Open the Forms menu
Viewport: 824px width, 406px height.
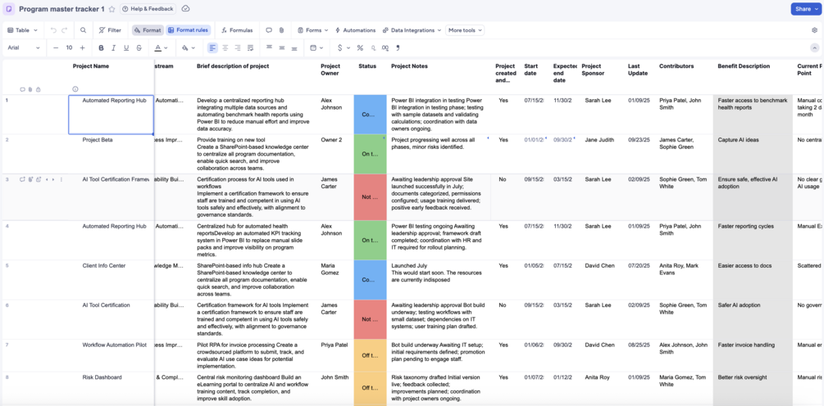[x=312, y=30]
